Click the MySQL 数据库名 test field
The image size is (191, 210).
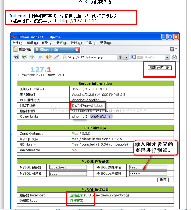(x=148, y=167)
